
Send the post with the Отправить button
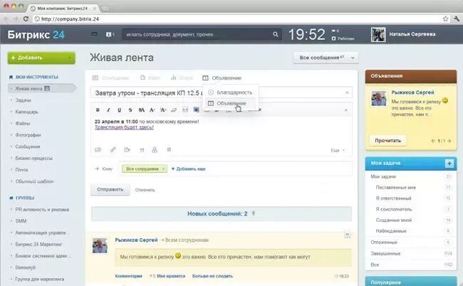pos(110,189)
